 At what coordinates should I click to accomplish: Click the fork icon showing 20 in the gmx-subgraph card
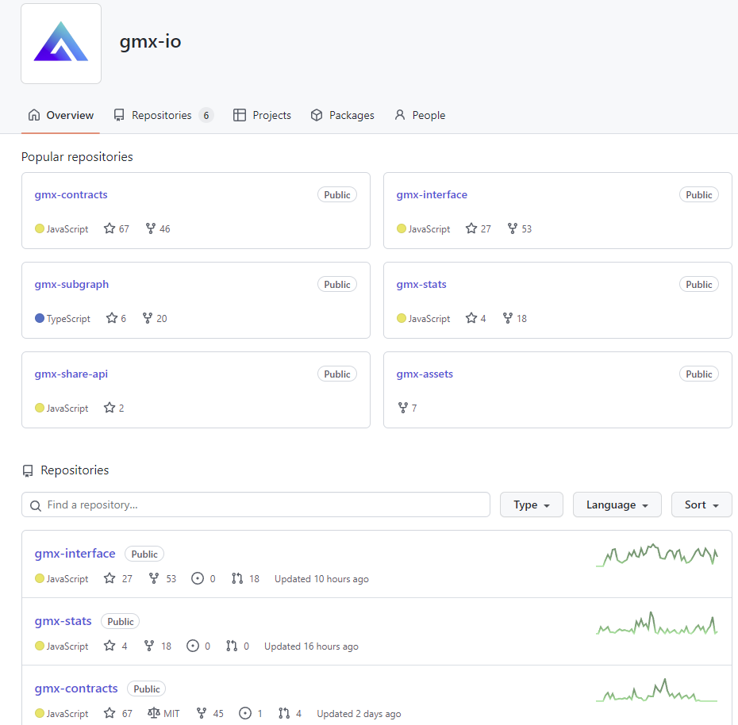(x=148, y=318)
